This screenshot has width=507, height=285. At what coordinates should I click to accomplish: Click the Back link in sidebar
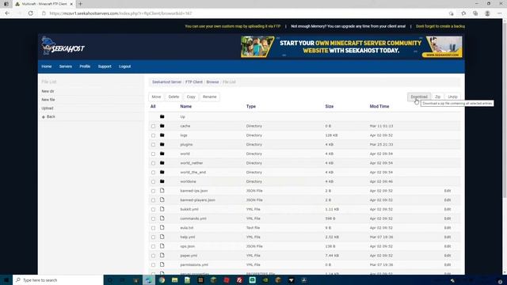click(48, 116)
